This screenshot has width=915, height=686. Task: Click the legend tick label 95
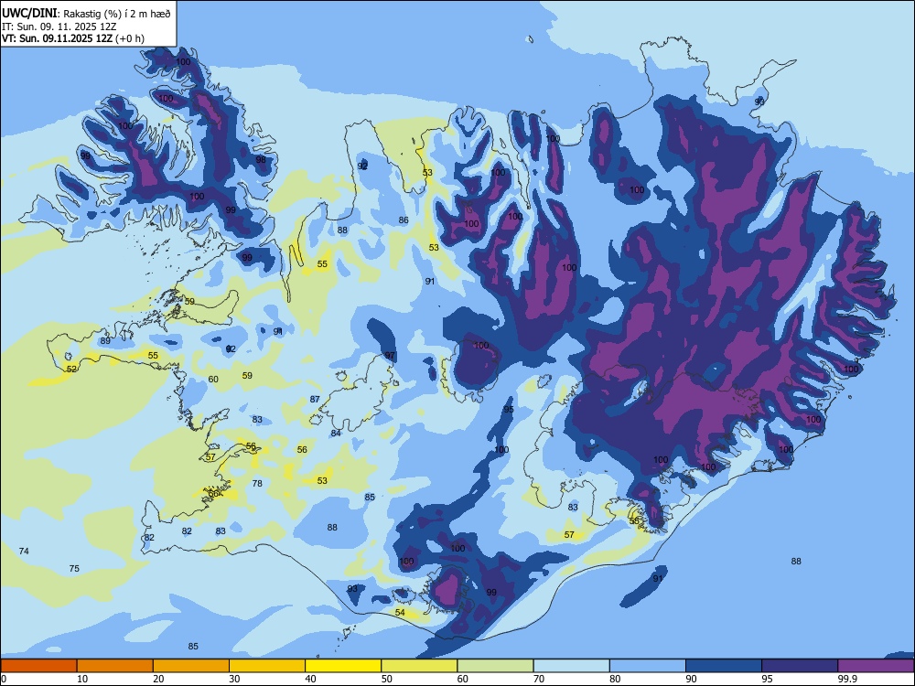768,679
